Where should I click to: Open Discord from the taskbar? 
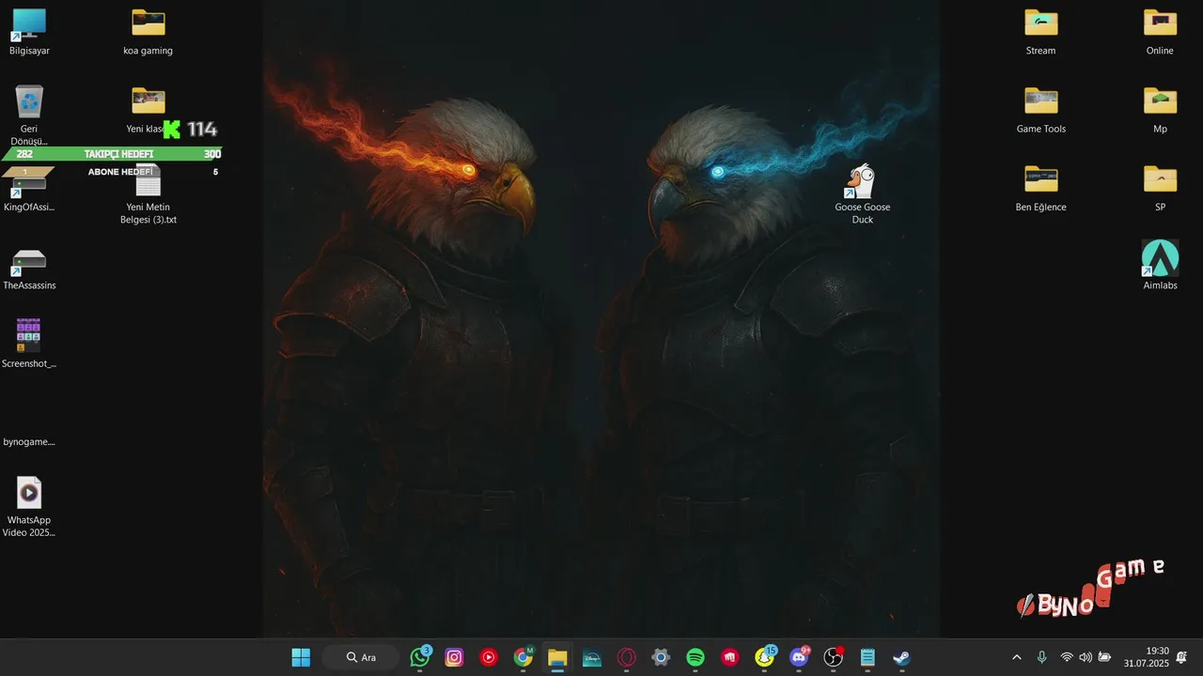799,657
